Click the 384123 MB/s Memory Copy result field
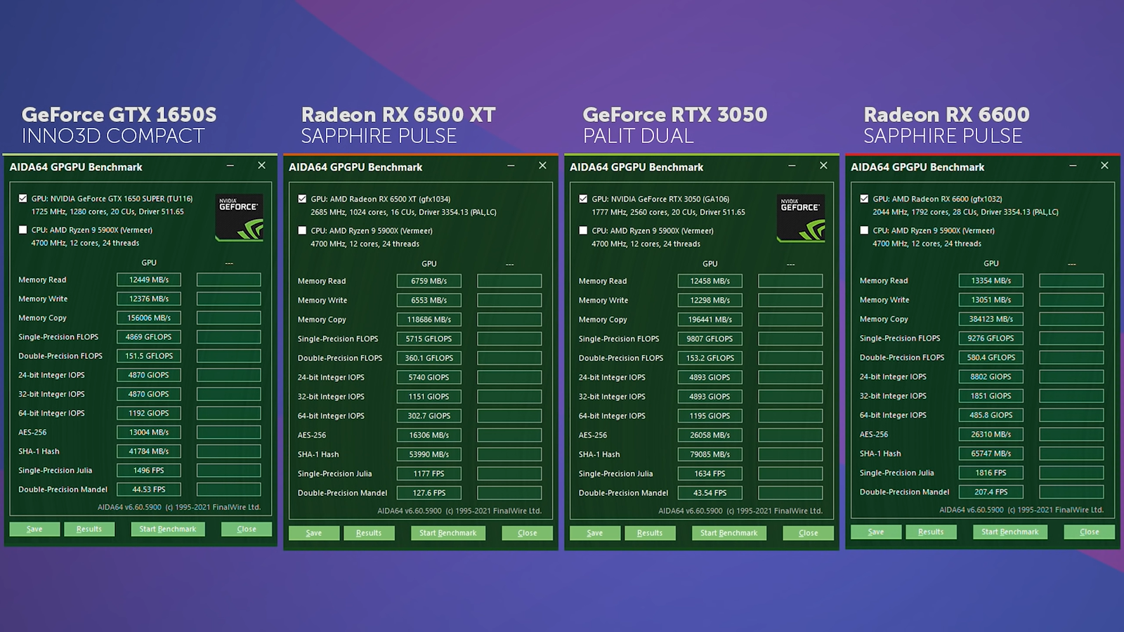Screen dimensions: 1124x632 pos(991,319)
